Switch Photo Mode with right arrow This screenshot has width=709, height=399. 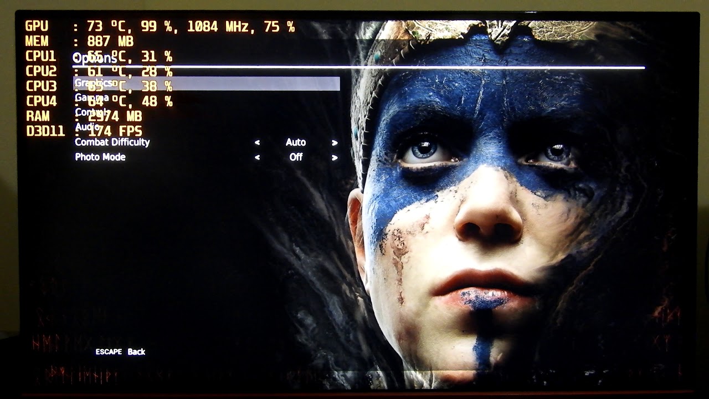tap(335, 158)
